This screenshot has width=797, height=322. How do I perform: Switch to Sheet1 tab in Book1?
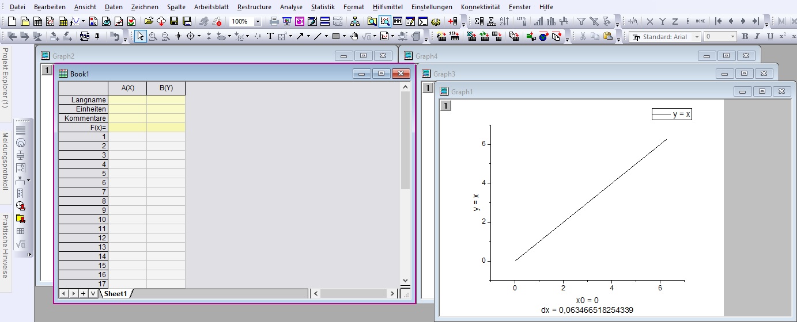[115, 293]
